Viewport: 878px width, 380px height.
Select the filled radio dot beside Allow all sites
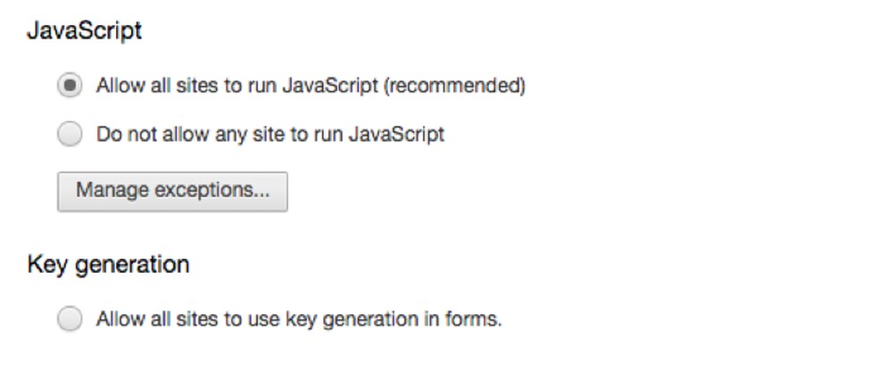coord(69,86)
